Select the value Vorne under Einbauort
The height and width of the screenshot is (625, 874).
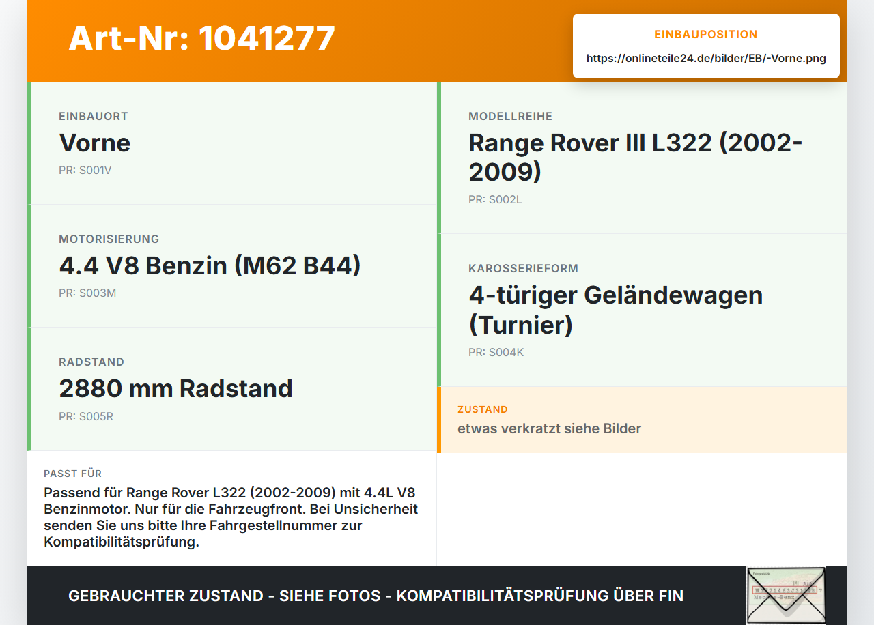click(x=95, y=143)
